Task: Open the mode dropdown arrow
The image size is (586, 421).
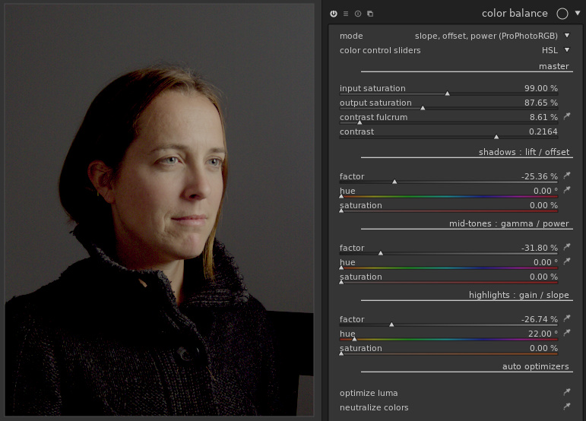Action: 567,36
